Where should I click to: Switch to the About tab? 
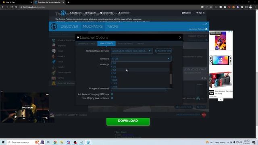click(141, 43)
